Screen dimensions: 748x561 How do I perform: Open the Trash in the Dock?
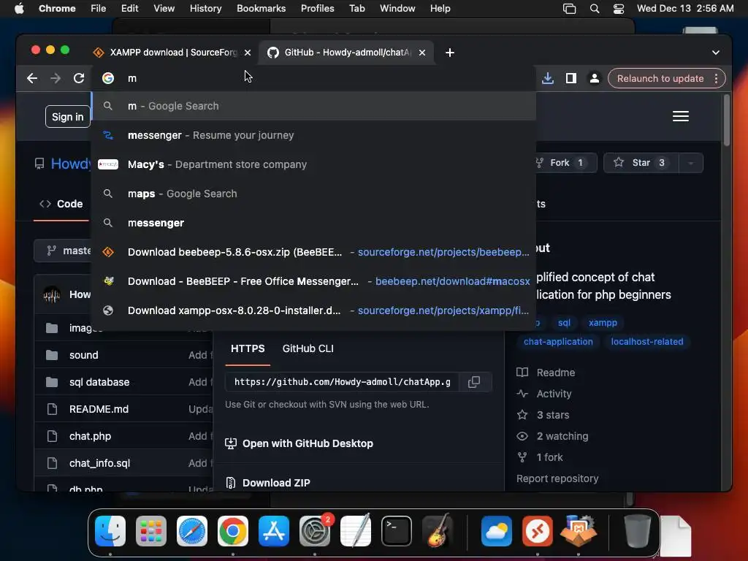click(x=637, y=531)
